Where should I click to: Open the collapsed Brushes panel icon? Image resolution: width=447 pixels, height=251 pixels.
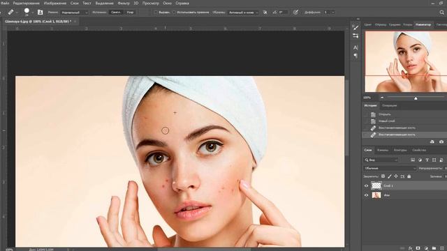(x=356, y=27)
